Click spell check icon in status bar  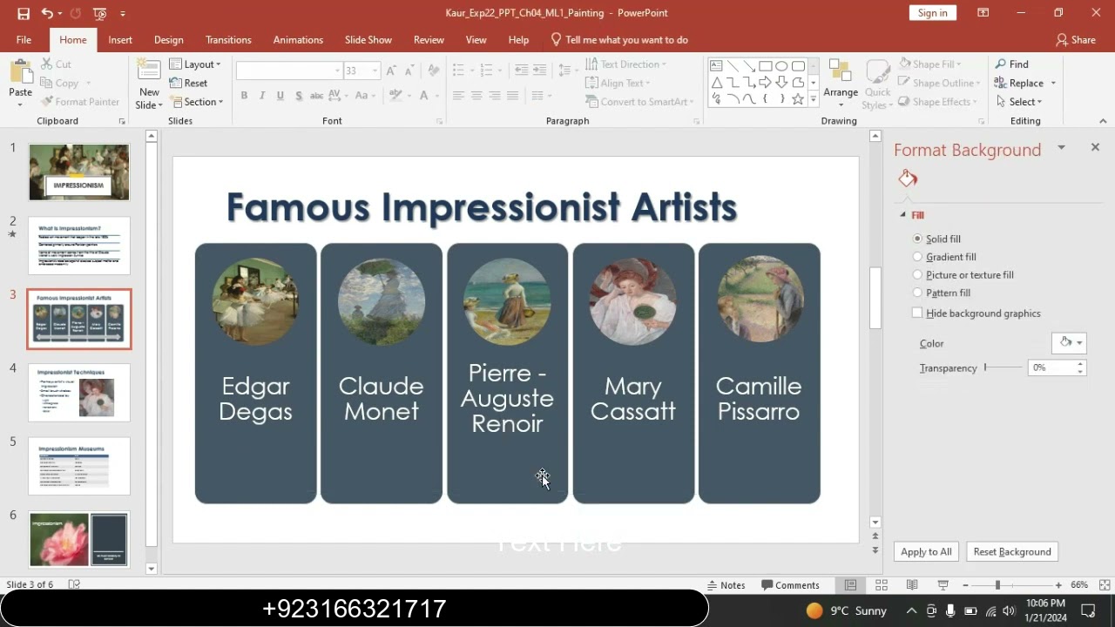click(75, 584)
